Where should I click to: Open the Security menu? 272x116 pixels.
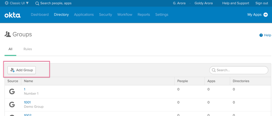(x=105, y=15)
